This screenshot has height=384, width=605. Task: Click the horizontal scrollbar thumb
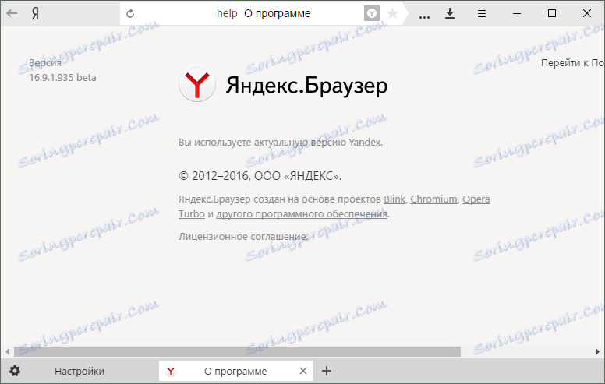click(237, 351)
